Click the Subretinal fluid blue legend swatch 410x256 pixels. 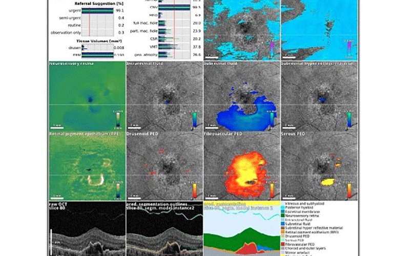point(283,224)
